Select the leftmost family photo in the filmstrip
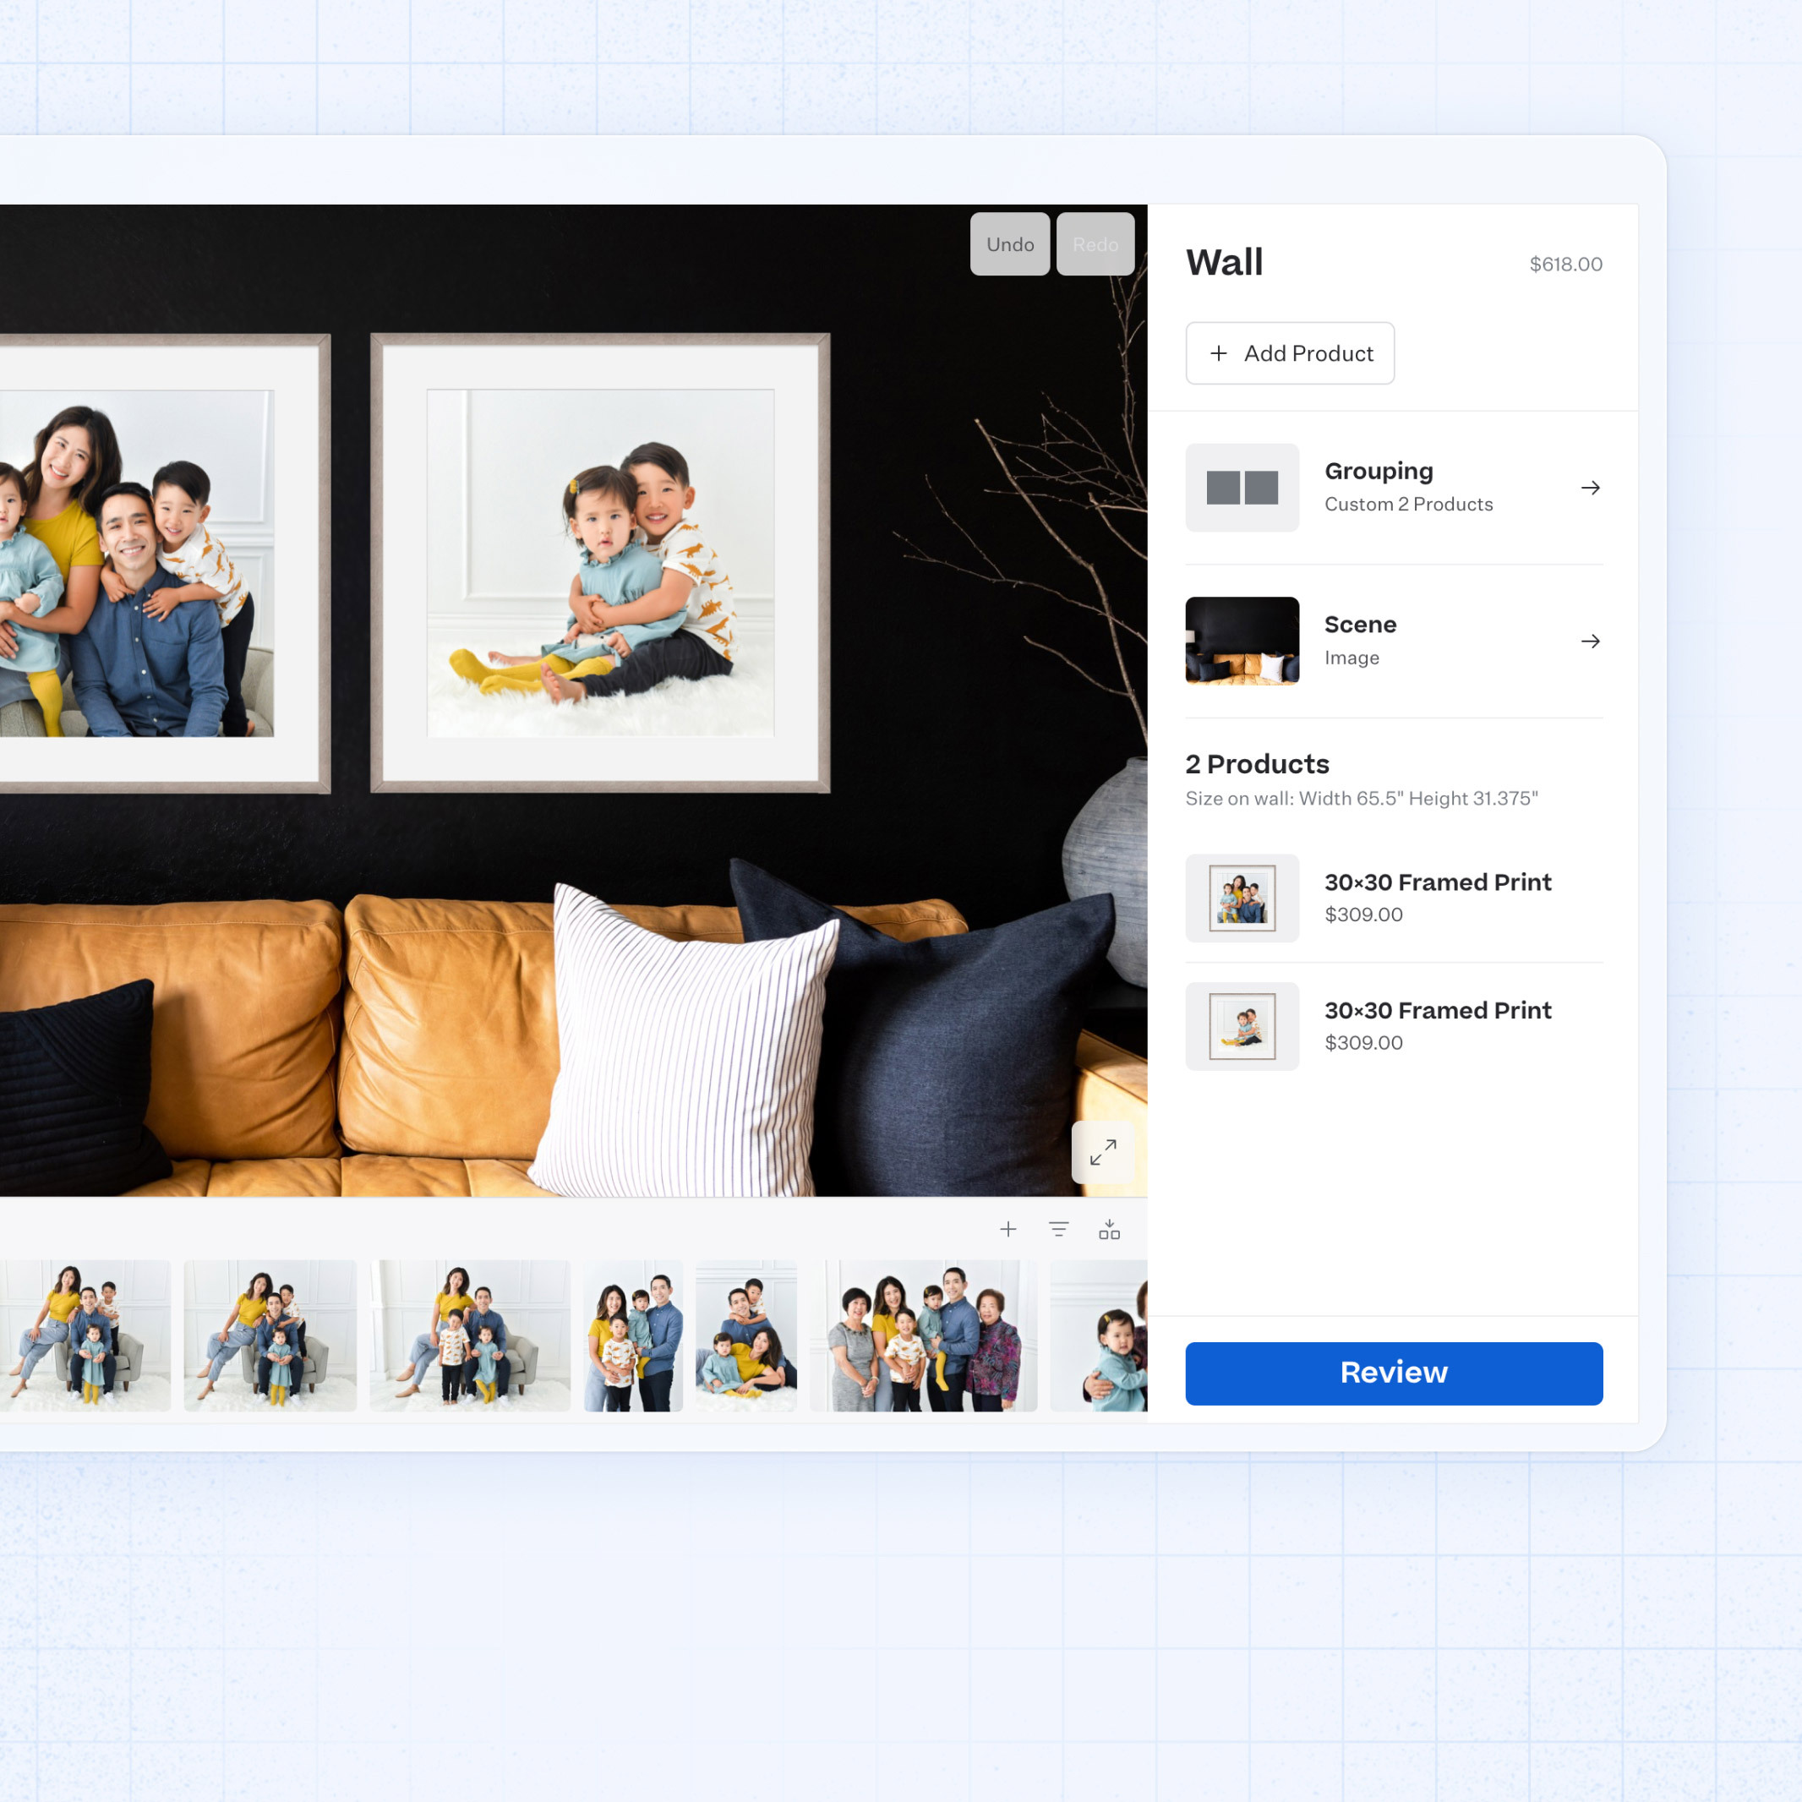 pyautogui.click(x=86, y=1335)
